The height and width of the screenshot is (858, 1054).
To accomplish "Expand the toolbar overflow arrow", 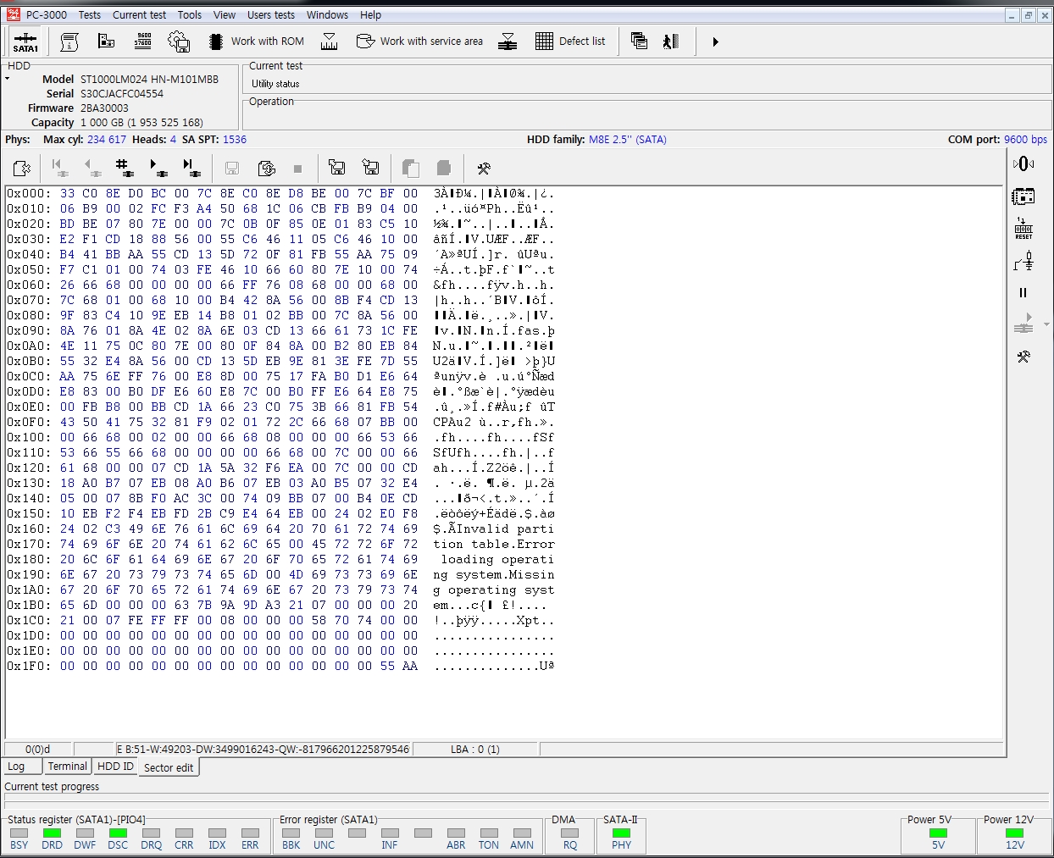I will pyautogui.click(x=715, y=42).
